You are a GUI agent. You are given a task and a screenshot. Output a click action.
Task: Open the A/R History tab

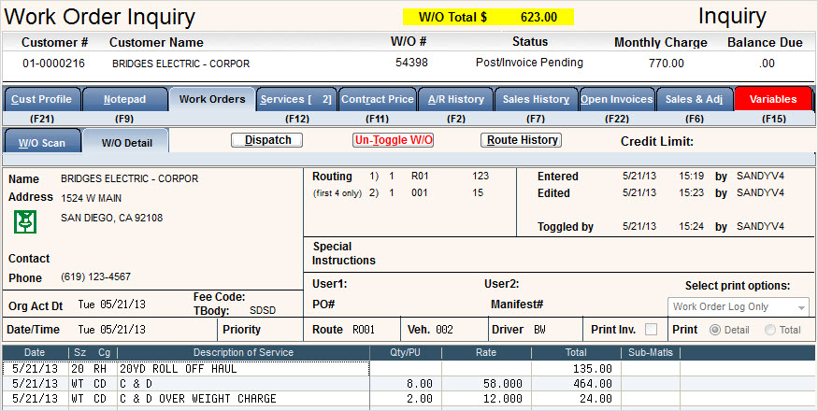(456, 99)
